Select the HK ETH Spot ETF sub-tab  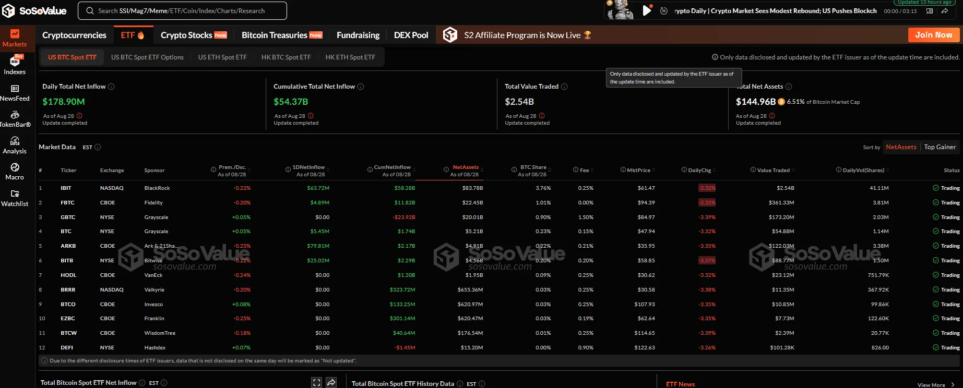coord(350,57)
